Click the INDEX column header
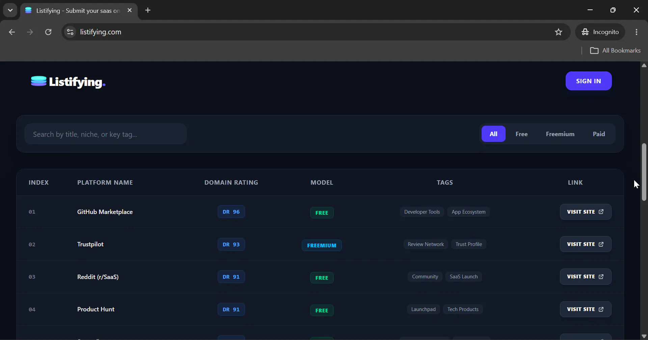This screenshot has height=340, width=648. pos(38,182)
